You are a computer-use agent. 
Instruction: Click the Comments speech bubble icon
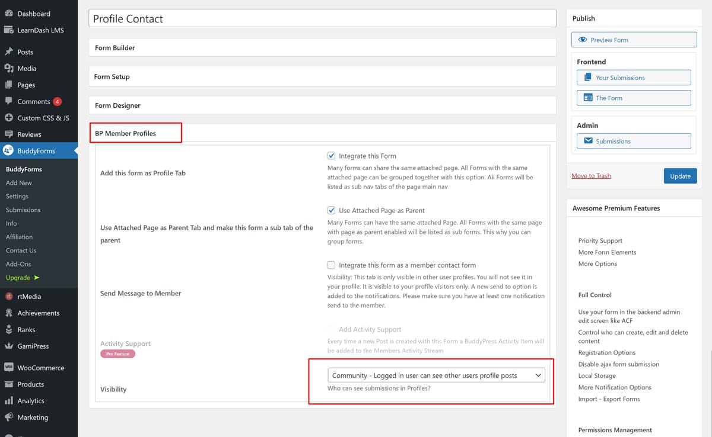[x=9, y=102]
